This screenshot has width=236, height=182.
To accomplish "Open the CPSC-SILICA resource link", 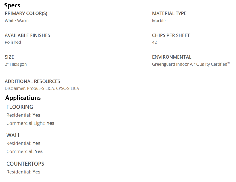I will [x=67, y=88].
